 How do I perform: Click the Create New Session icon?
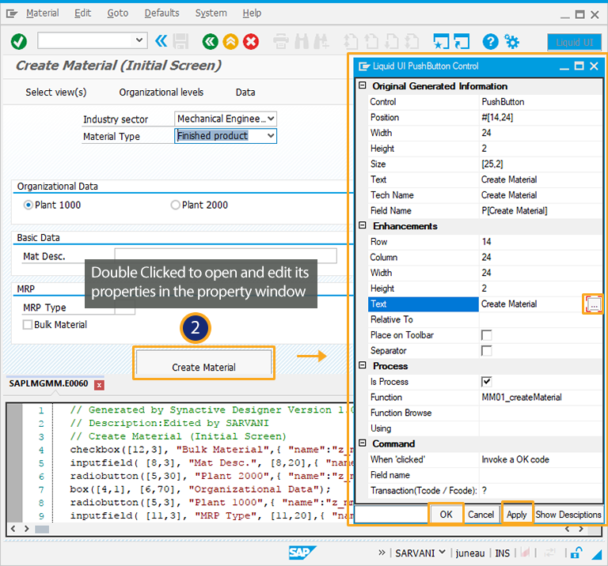[x=441, y=41]
